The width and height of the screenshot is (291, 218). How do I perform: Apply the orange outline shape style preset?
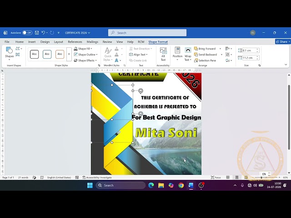pyautogui.click(x=60, y=54)
